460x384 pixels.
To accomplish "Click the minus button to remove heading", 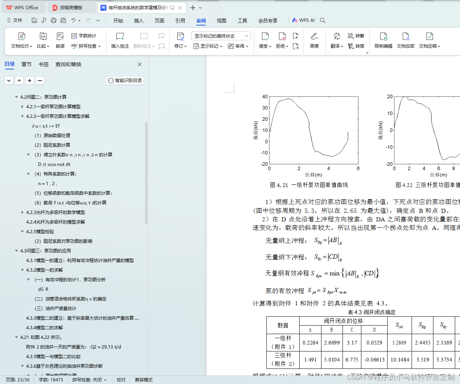I will pos(40,81).
